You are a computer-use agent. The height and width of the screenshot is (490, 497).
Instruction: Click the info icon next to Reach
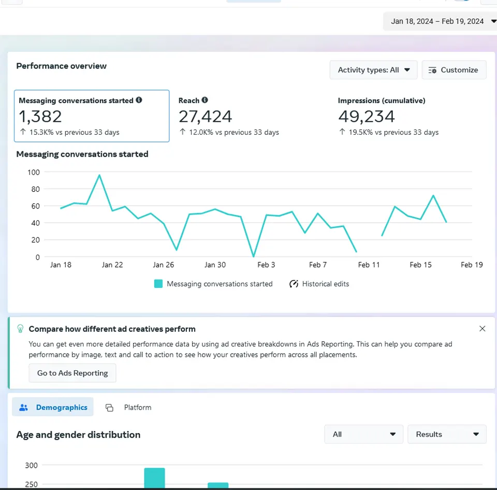[x=205, y=100]
